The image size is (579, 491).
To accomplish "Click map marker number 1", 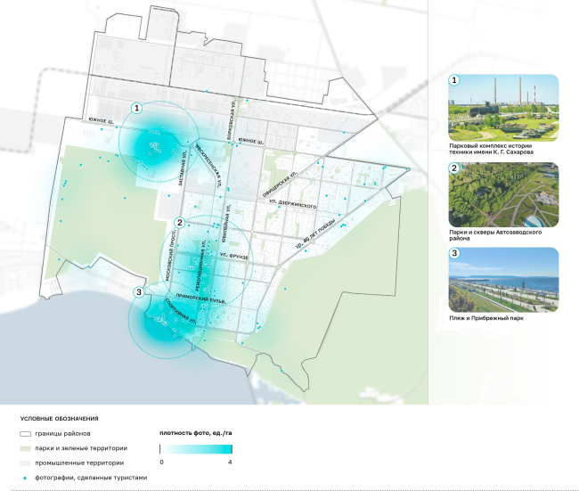I will (x=136, y=108).
